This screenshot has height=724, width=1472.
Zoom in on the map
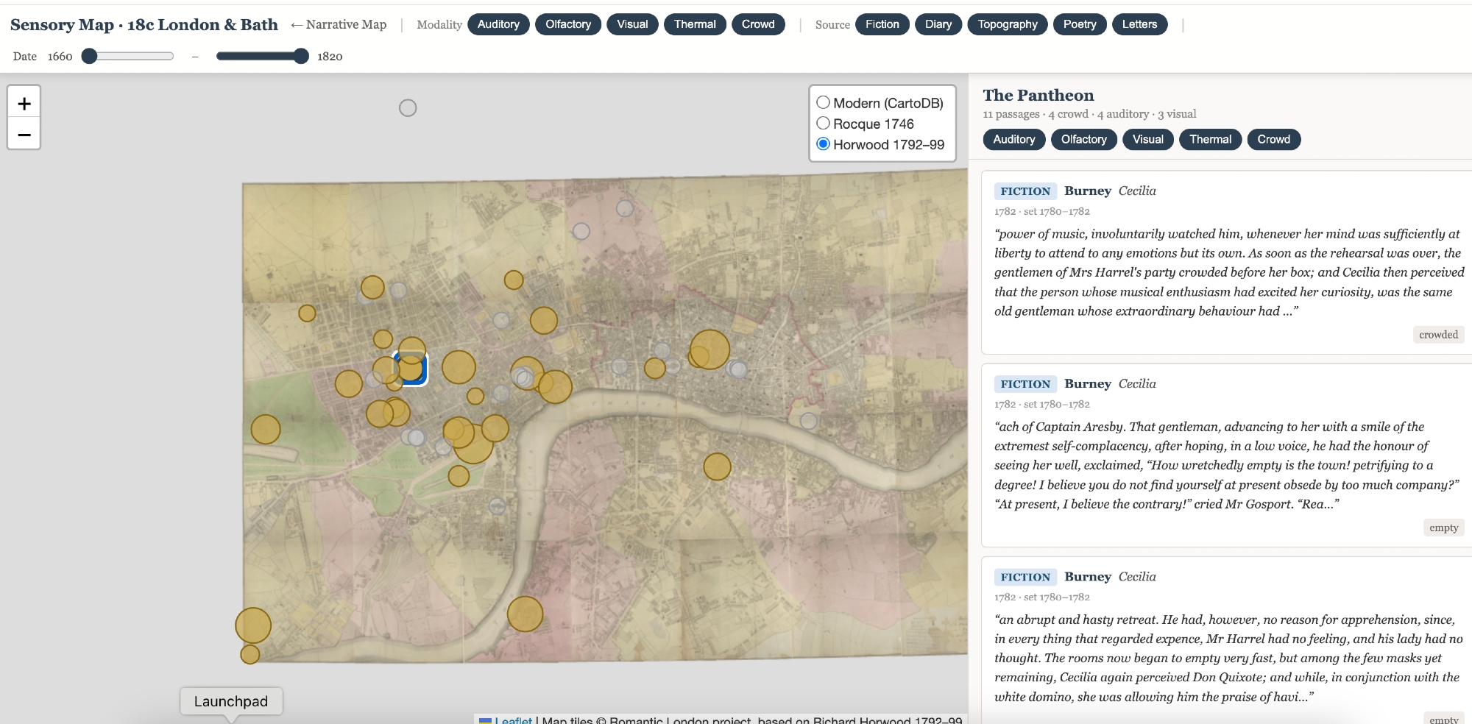(24, 104)
